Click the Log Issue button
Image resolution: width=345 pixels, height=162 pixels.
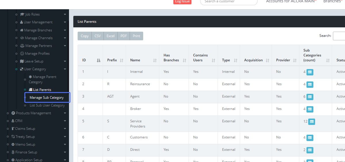[x=182, y=1]
